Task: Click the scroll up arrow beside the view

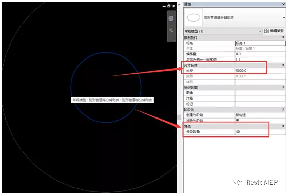Action: (x=179, y=5)
